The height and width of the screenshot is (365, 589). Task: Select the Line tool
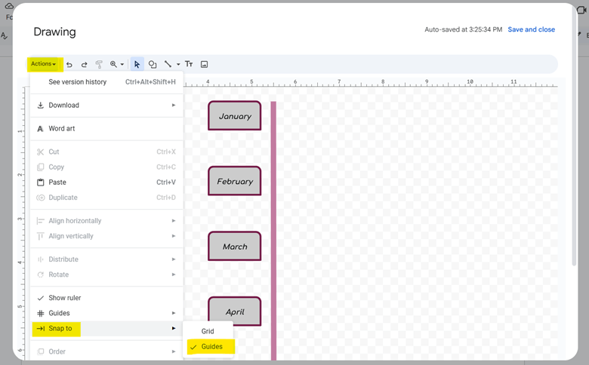(168, 65)
